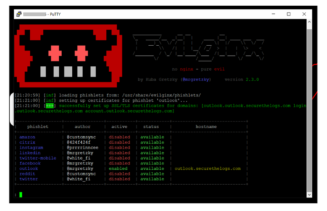
Task: Click the 'reddit' phishlet name
Action: pyautogui.click(x=27, y=174)
